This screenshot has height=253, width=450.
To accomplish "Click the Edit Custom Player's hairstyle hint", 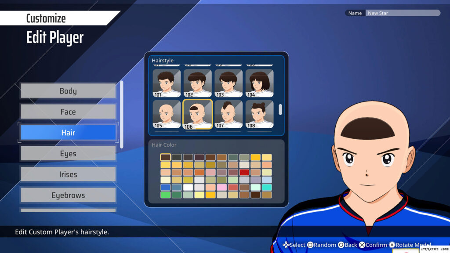I will (62, 232).
